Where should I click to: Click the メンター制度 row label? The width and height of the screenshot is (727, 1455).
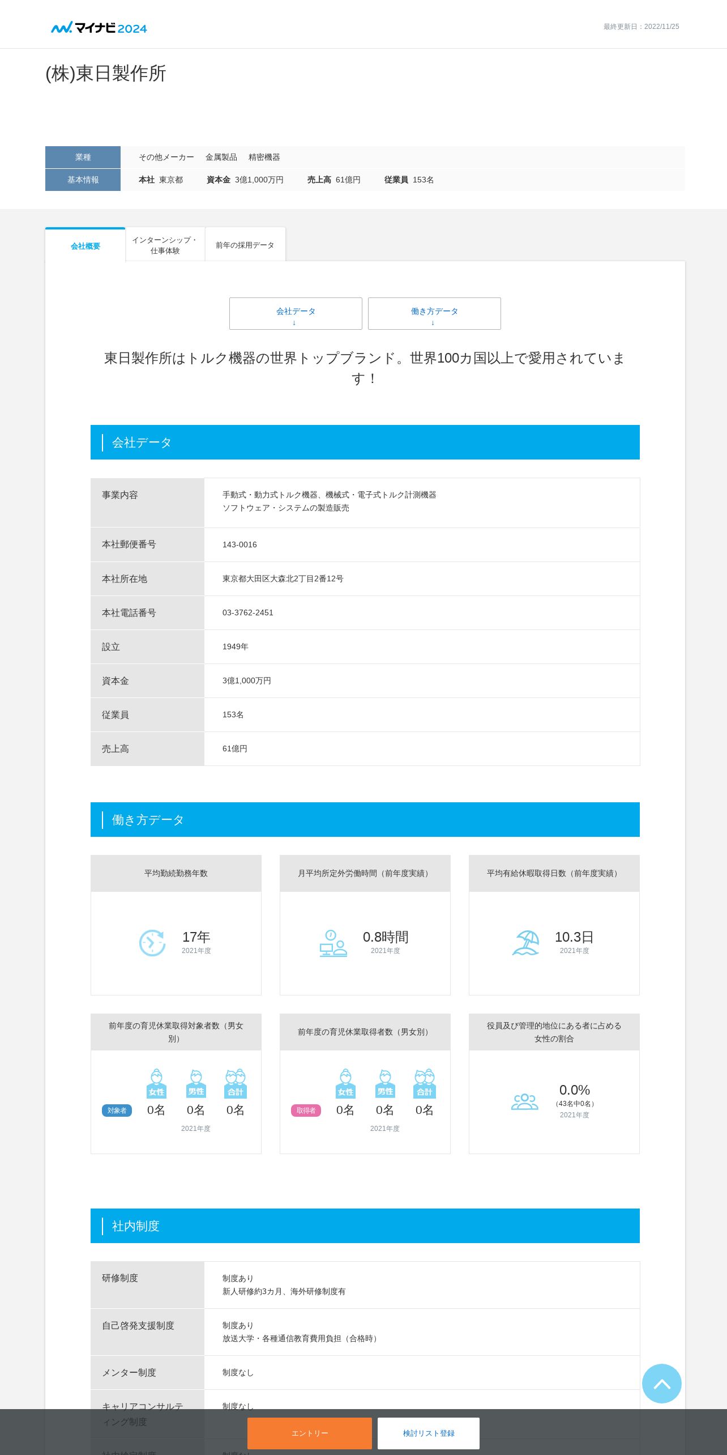tap(147, 1372)
